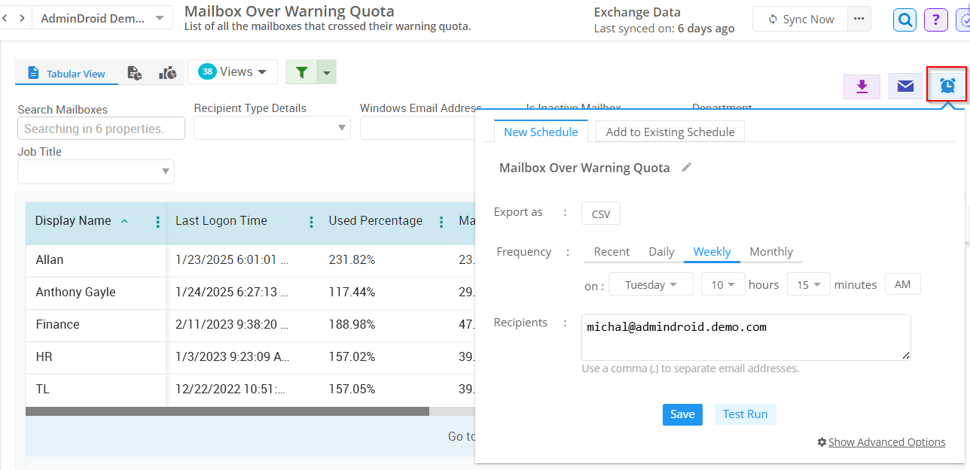Viewport: 970px width, 470px height.
Task: Click the alarm clock schedule icon
Action: [947, 86]
